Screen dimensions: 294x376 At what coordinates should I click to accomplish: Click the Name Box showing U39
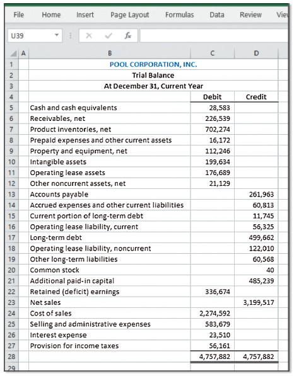(35, 35)
